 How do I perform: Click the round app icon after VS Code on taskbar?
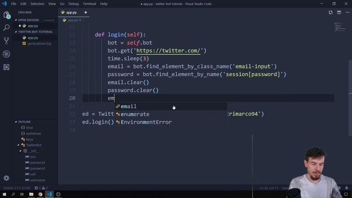tap(58, 194)
